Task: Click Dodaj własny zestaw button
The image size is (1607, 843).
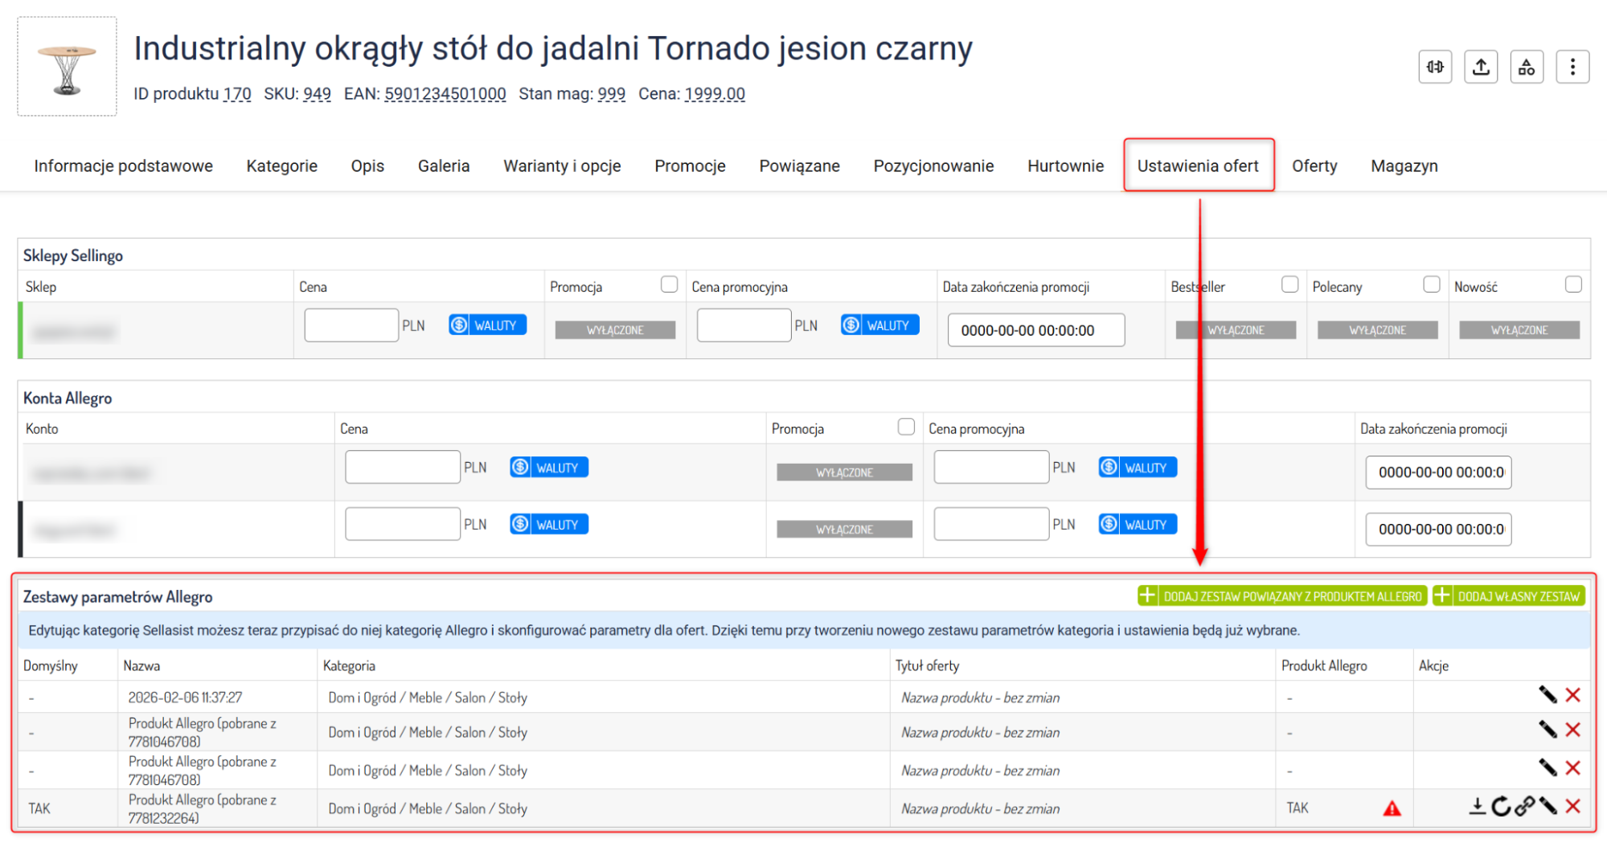Action: click(x=1508, y=596)
